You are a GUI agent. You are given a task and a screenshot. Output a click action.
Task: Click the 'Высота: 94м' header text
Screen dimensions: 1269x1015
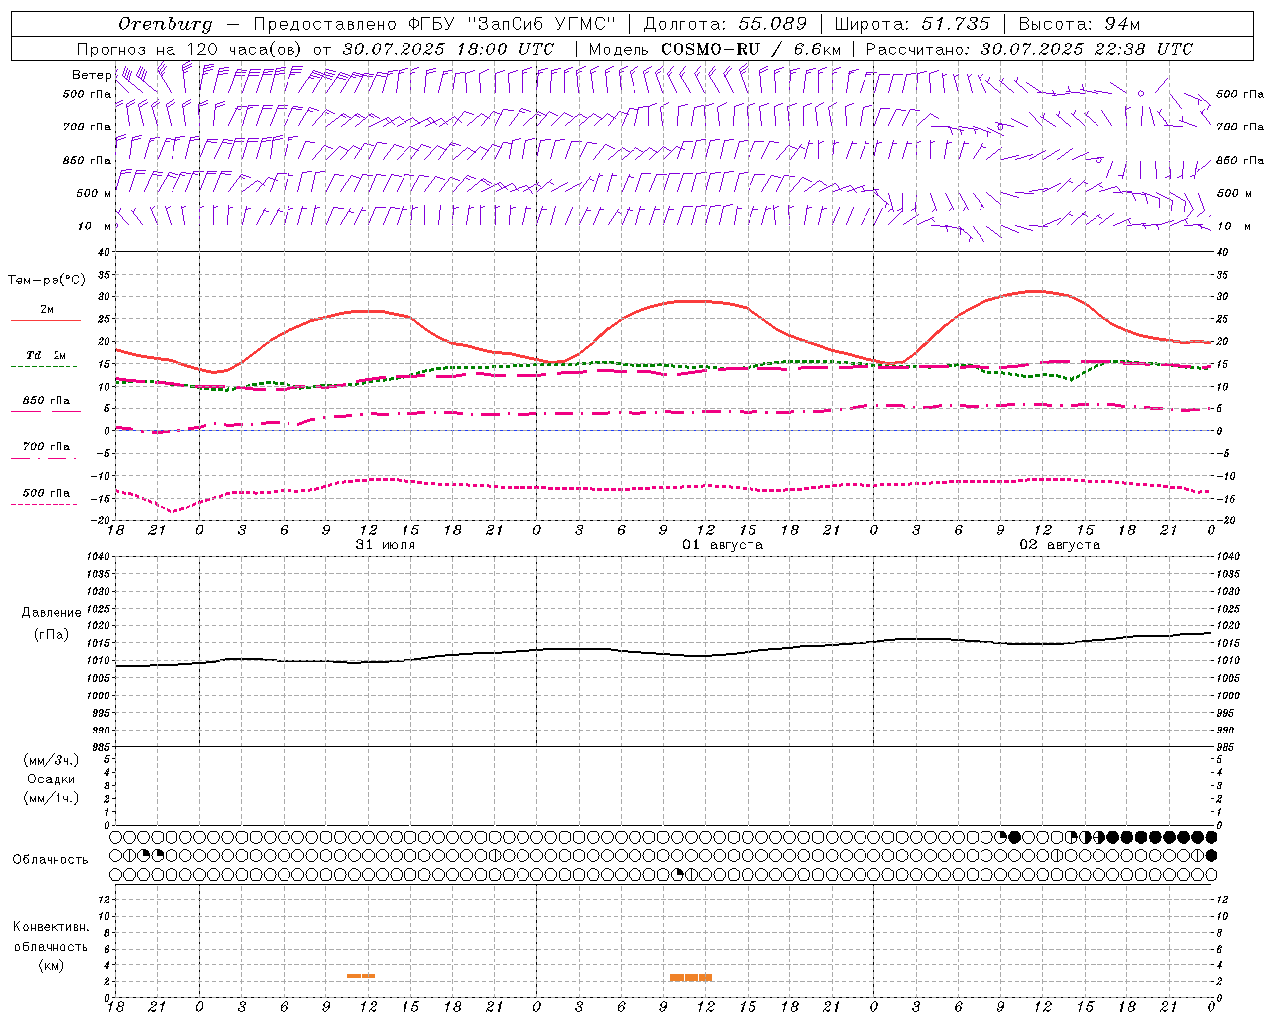click(x=1081, y=23)
